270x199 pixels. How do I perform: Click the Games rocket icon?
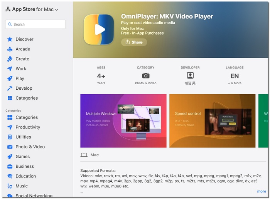click(10, 157)
